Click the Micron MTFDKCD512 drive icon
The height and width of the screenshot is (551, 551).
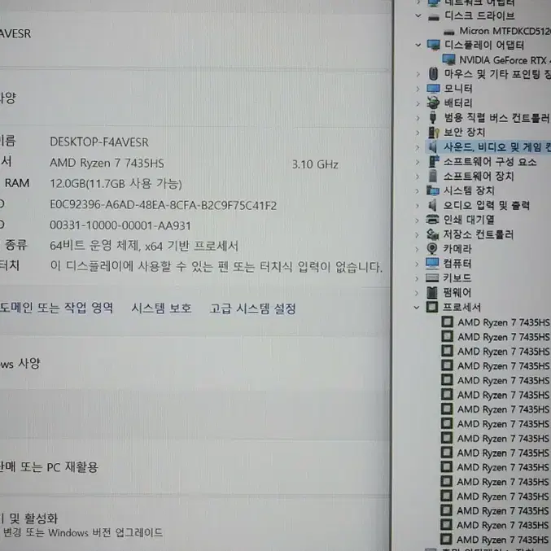(x=448, y=33)
